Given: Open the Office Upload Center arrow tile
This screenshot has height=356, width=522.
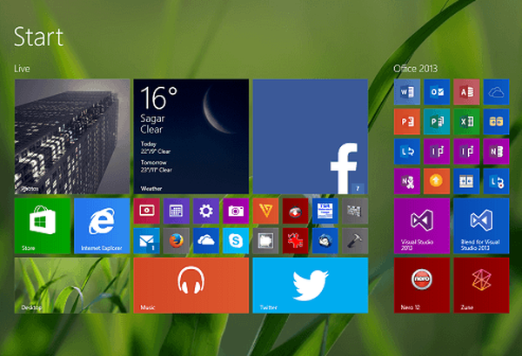Looking at the screenshot, I should point(437,181).
